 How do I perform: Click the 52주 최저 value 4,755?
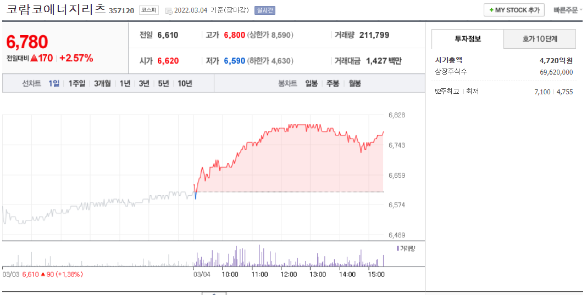(x=565, y=92)
